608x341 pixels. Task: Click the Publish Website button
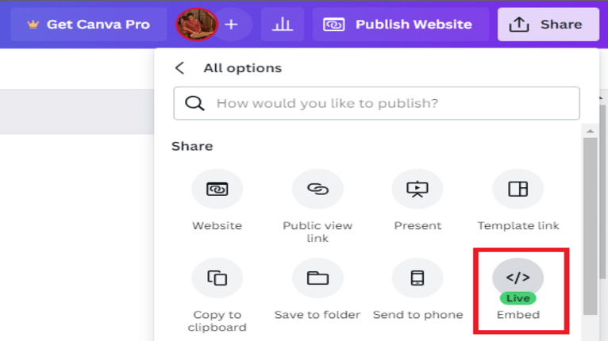point(398,25)
